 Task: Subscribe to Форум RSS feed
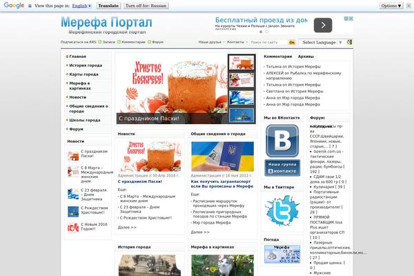155,42
